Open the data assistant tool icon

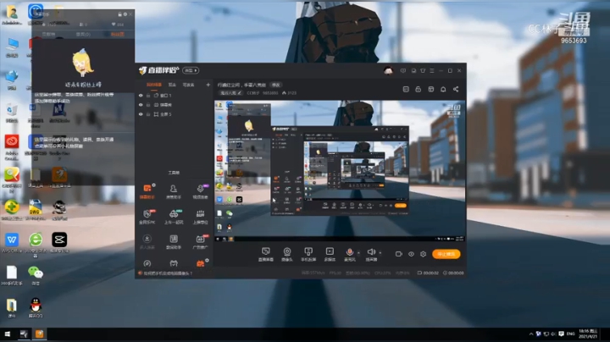click(x=174, y=241)
